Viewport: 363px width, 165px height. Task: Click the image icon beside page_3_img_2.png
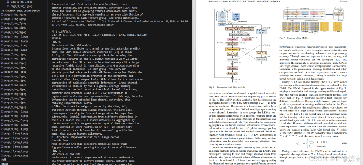[8, 1]
